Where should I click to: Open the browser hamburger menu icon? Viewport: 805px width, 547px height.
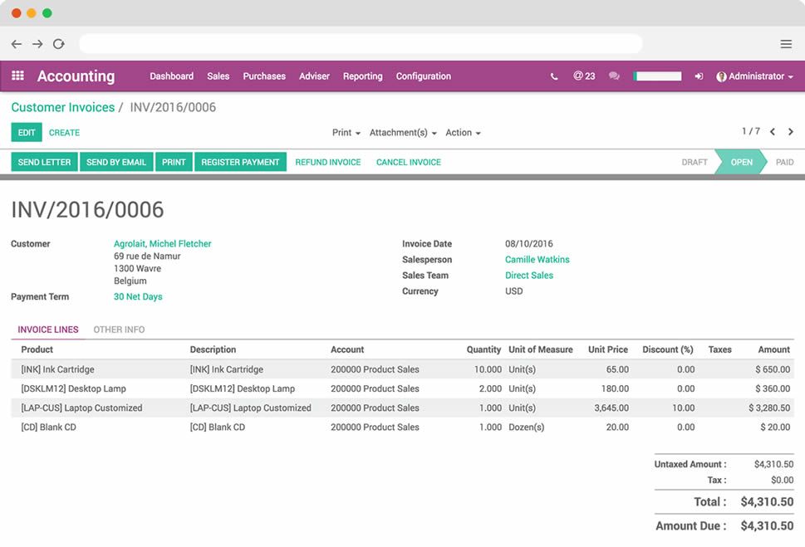tap(786, 43)
